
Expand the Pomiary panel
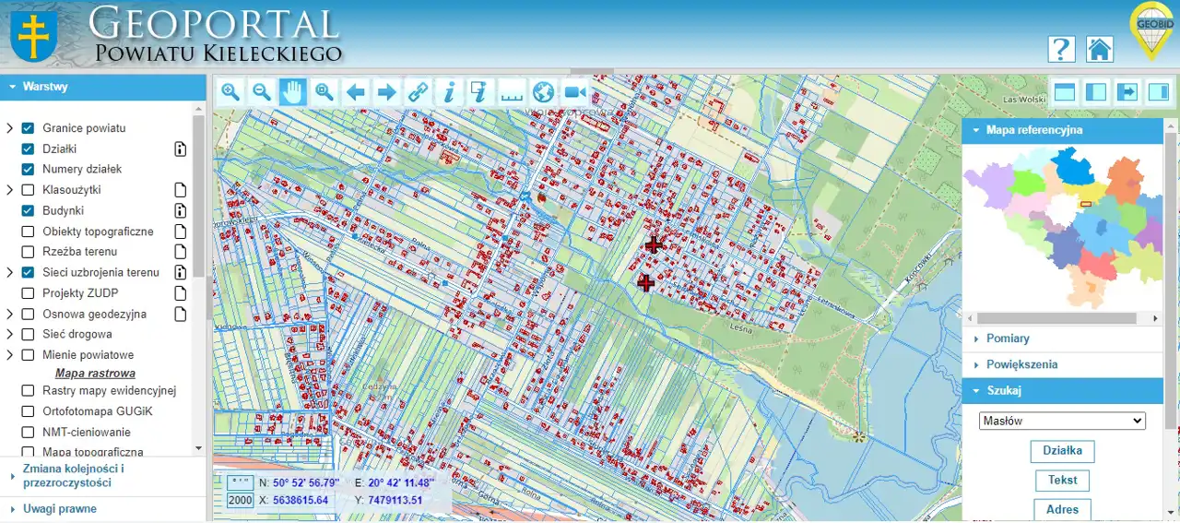(x=1008, y=339)
